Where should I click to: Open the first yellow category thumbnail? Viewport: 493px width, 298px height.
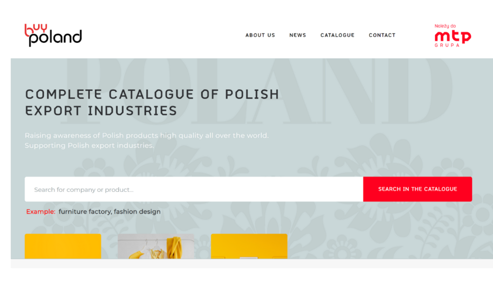point(63,246)
